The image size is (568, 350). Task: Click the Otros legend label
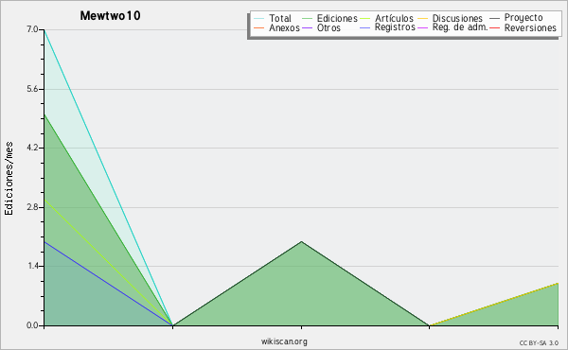click(x=328, y=28)
